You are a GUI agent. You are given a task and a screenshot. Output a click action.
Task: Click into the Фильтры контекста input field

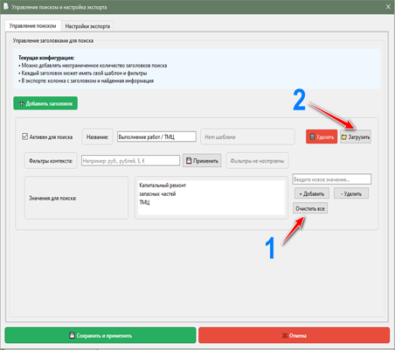pos(130,161)
